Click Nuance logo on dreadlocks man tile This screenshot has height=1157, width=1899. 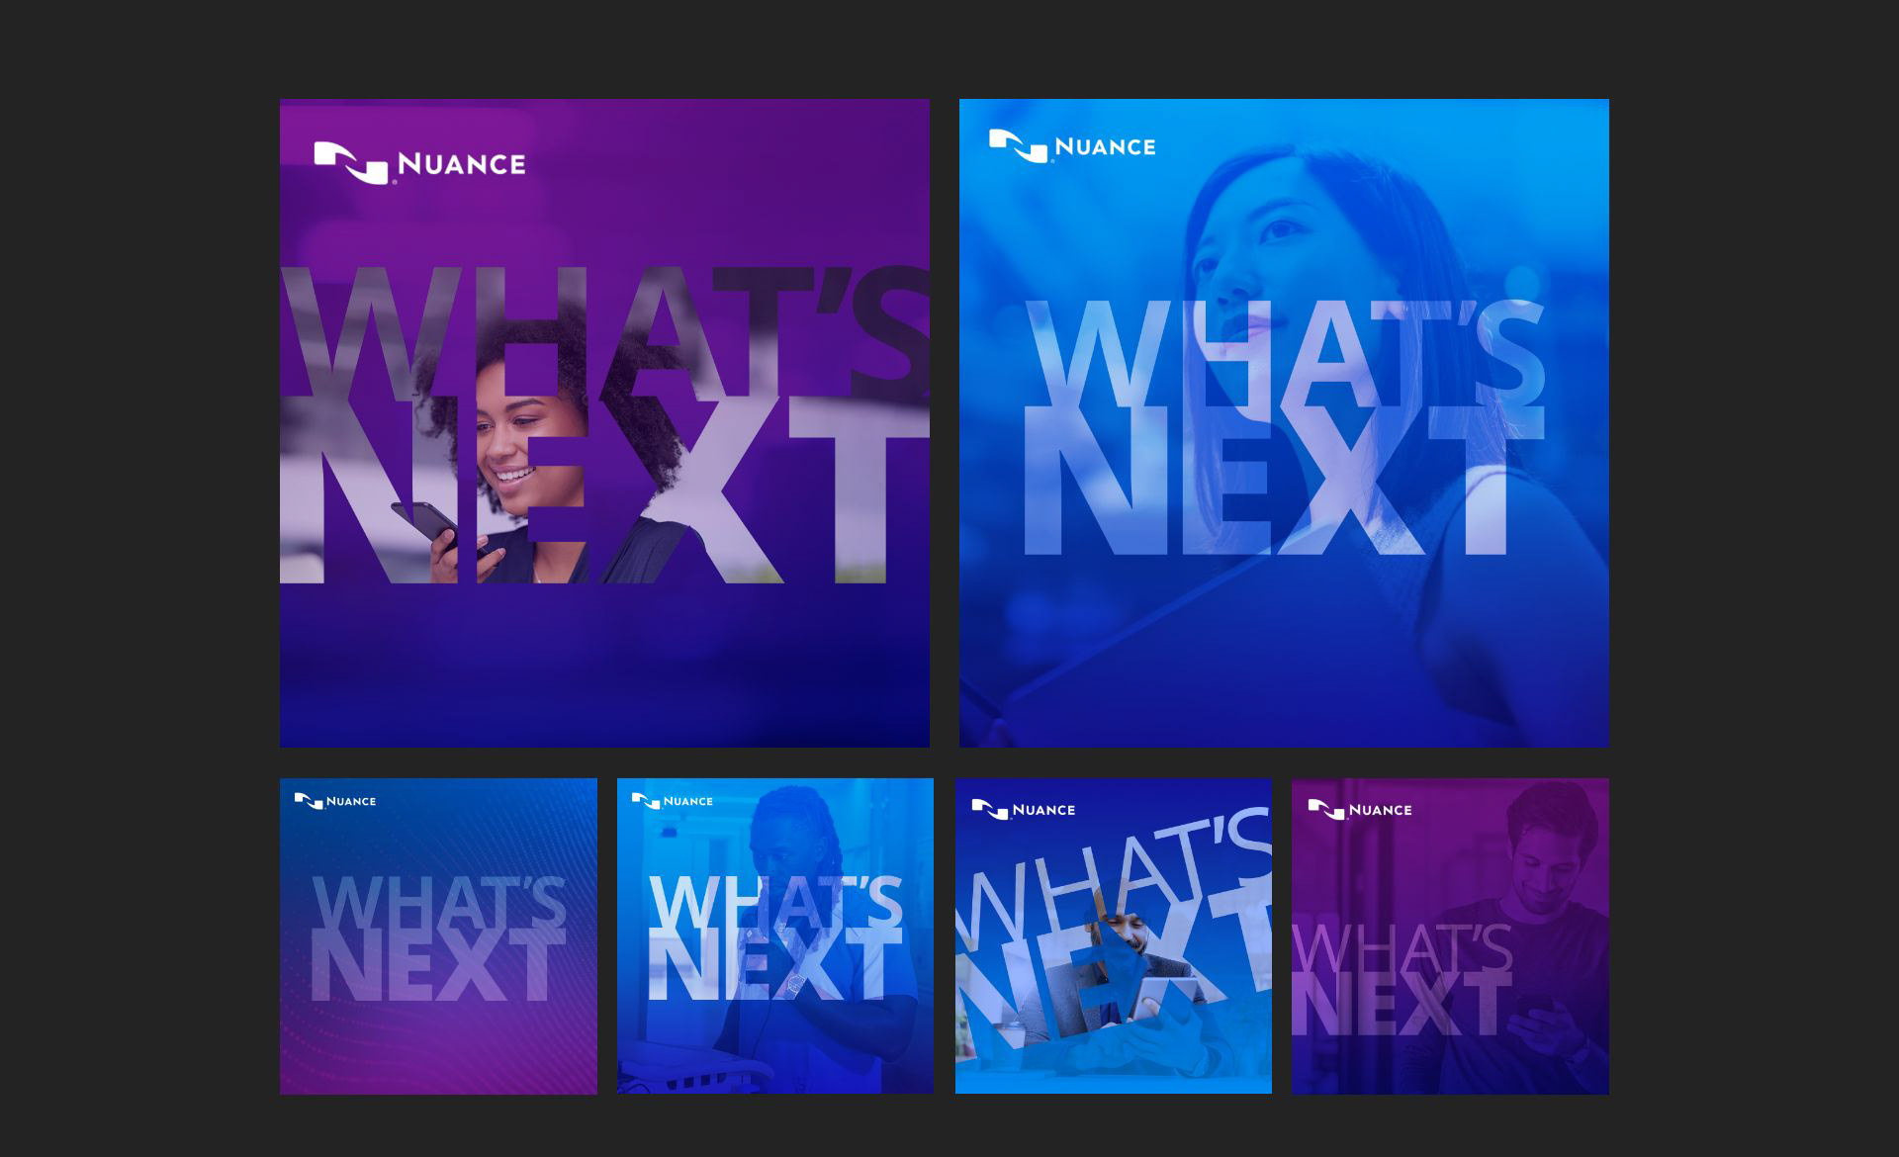coord(673,801)
